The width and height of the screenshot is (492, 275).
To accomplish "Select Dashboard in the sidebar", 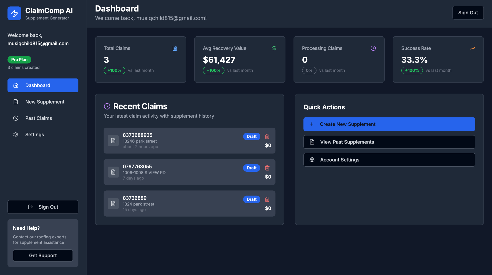I will (43, 85).
